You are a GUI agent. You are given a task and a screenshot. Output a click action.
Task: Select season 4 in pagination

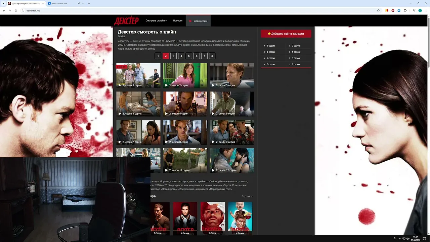(181, 56)
